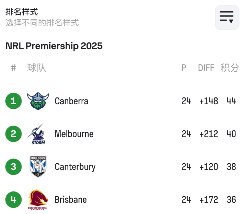Click the Melbourne Storm team logo
Image resolution: width=244 pixels, height=214 pixels.
38,134
